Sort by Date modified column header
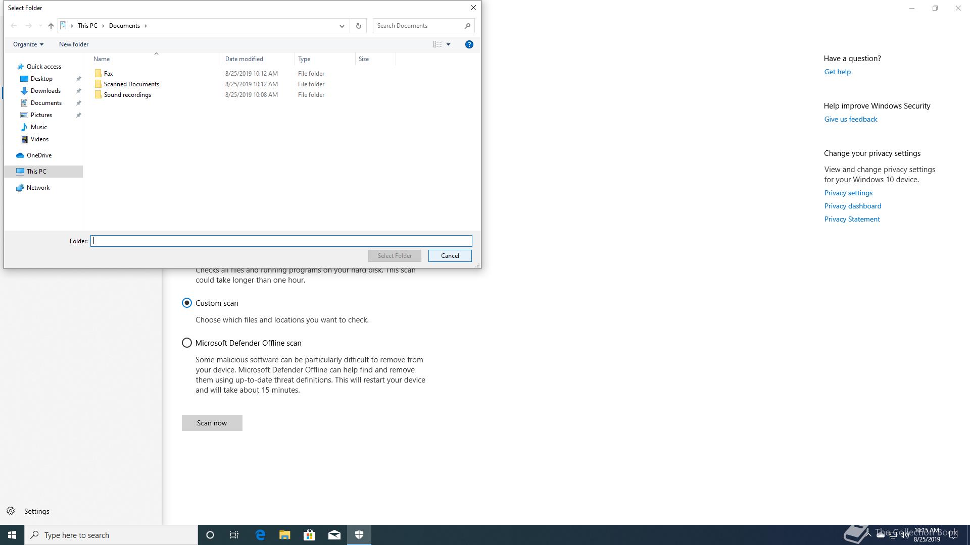The width and height of the screenshot is (970, 545). coord(244,59)
